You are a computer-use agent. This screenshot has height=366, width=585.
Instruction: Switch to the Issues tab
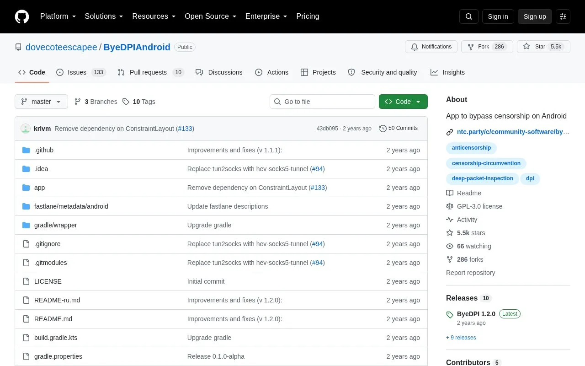pyautogui.click(x=81, y=72)
